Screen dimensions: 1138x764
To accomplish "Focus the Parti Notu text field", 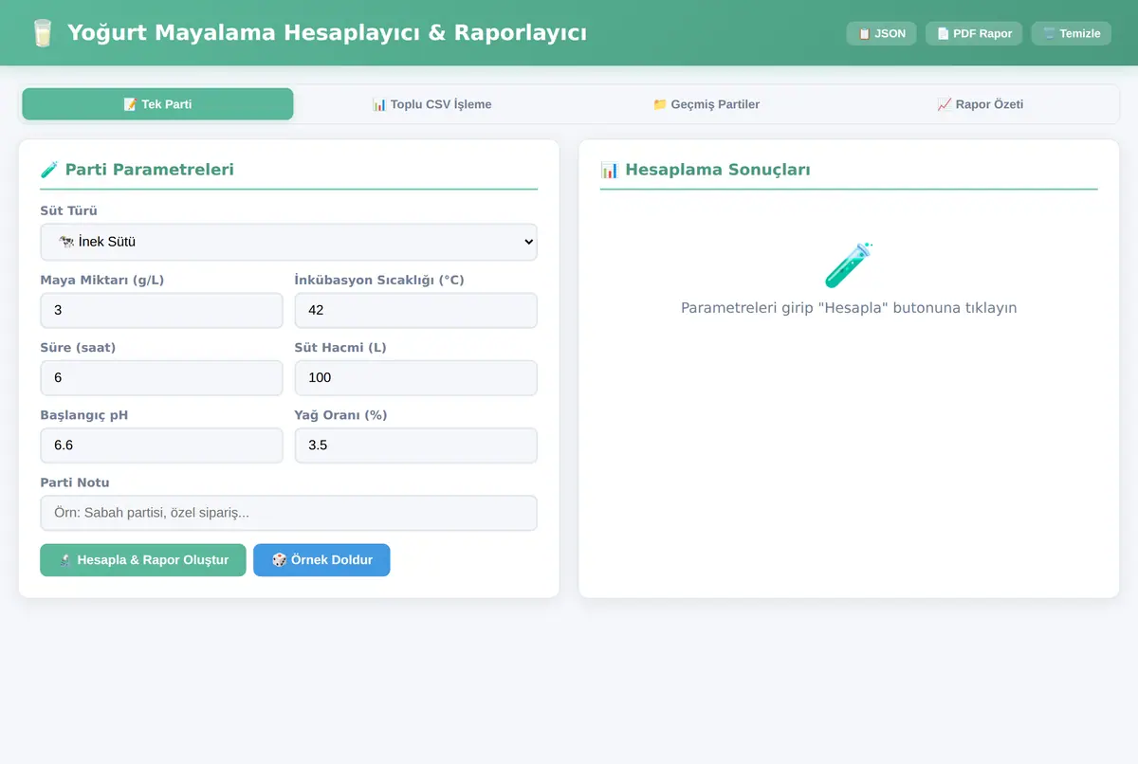I will tap(288, 513).
